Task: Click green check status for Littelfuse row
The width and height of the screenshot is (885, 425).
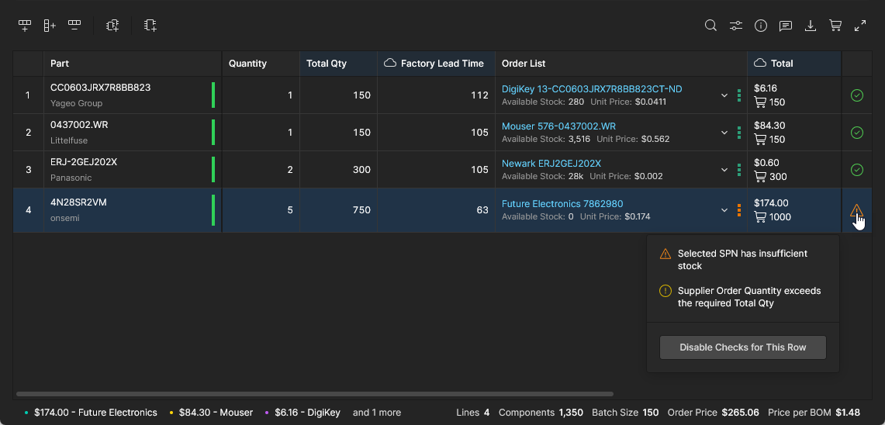Action: pos(857,133)
